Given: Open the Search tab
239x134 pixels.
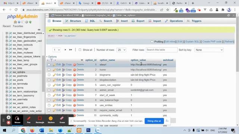Looking at the screenshot, I should (x=106, y=21).
